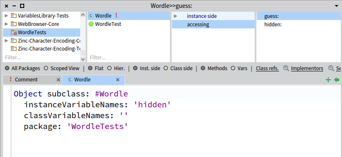This screenshot has width=342, height=157.
Task: Expand the WebBrowser-Core package
Action: click(6, 24)
